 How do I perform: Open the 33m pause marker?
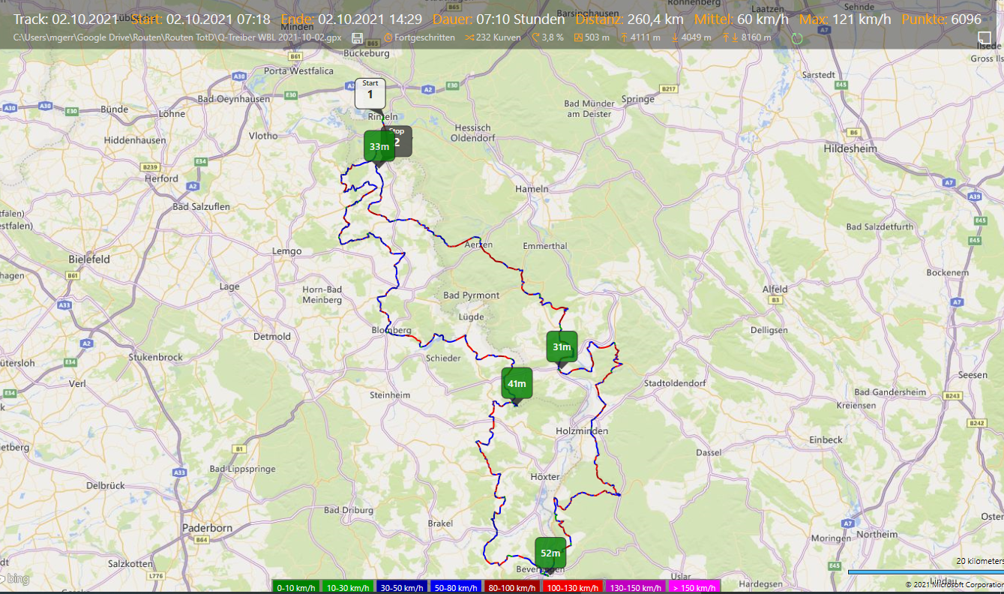coord(379,146)
